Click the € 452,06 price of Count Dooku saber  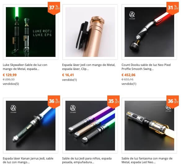(129, 75)
